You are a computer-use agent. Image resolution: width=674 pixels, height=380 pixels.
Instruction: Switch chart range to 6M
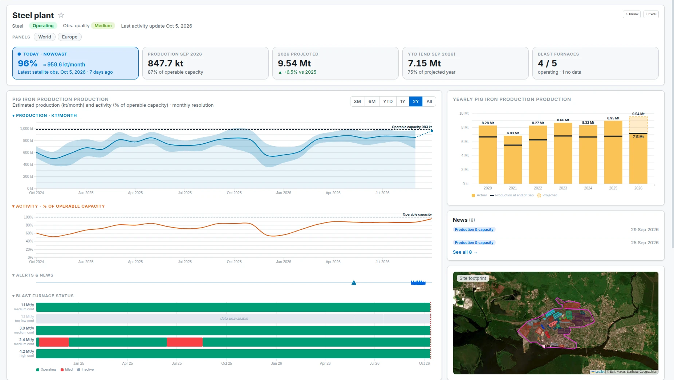tap(372, 102)
